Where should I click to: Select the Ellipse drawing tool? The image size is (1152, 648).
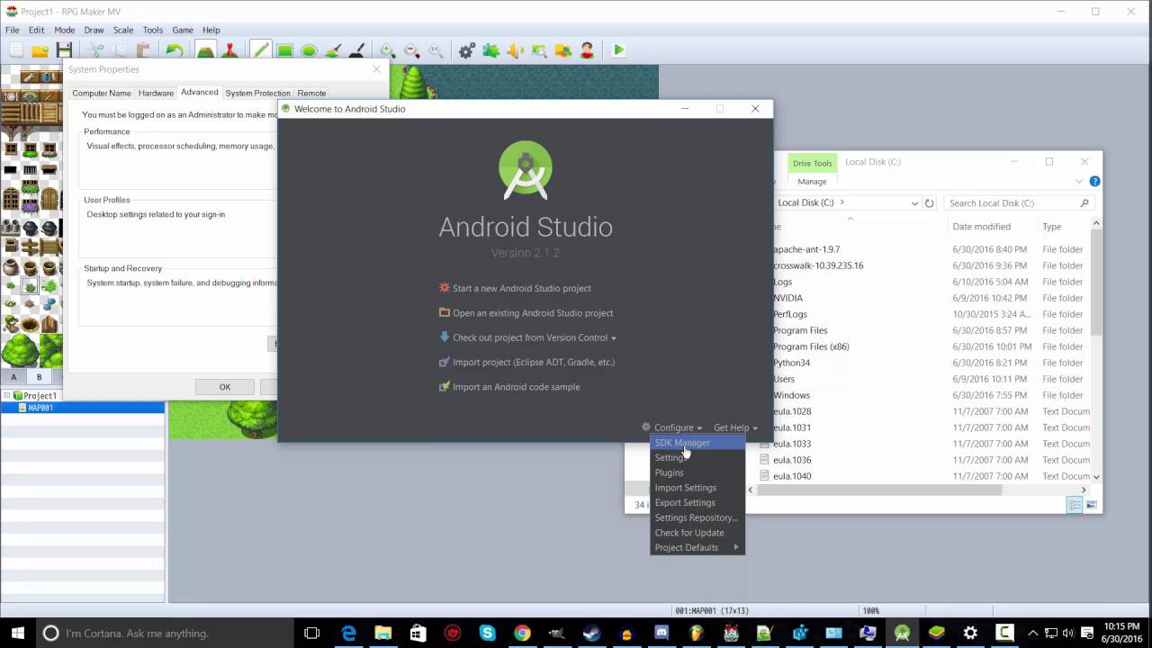309,50
